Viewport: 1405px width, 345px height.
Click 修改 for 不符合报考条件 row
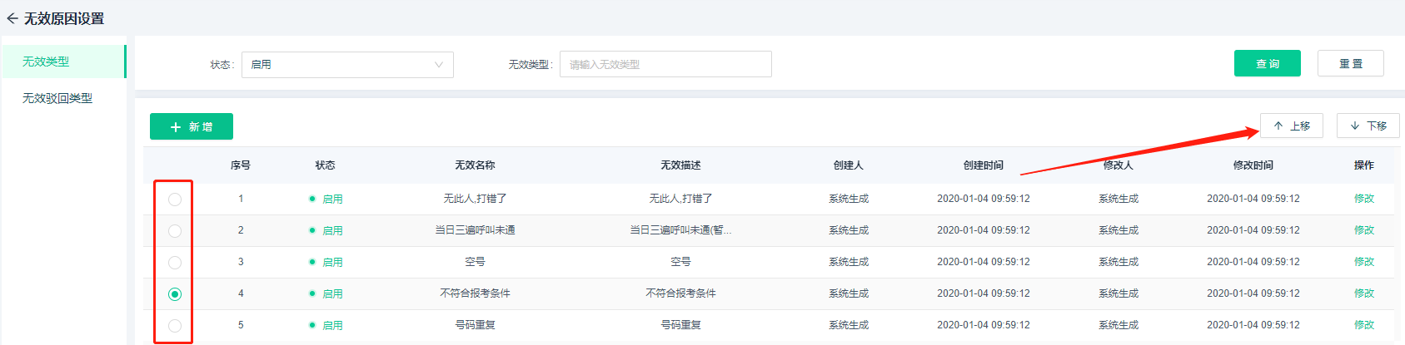[1363, 293]
